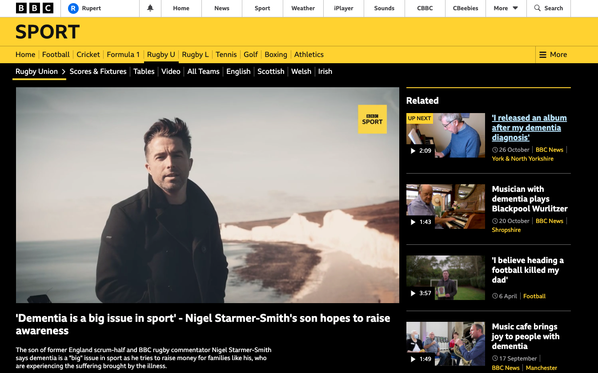The image size is (598, 373).
Task: Click the main video player image
Action: click(208, 195)
